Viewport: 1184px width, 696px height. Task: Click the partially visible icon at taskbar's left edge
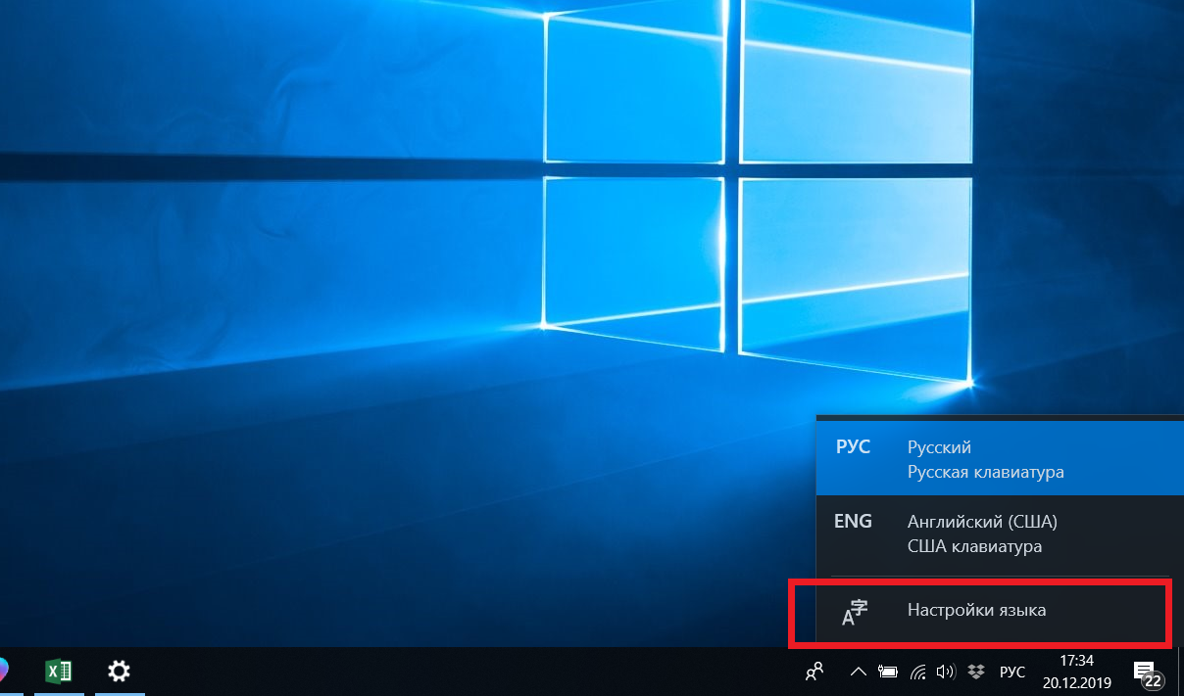(x=3, y=672)
